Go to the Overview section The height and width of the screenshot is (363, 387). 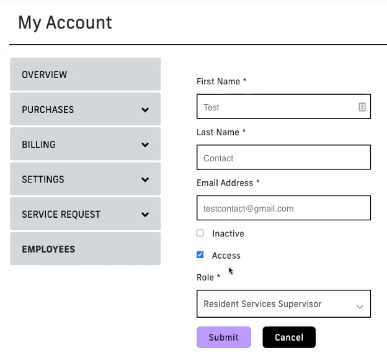[x=85, y=74]
